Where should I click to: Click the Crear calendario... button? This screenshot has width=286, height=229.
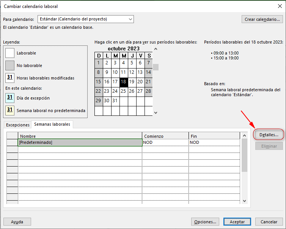pos(262,19)
